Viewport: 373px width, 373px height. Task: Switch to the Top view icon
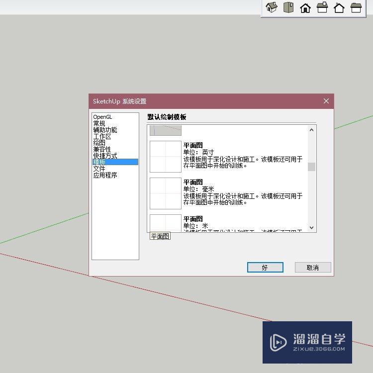click(288, 7)
